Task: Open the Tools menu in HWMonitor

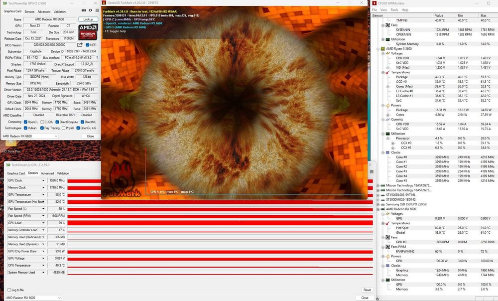Action: point(394,10)
